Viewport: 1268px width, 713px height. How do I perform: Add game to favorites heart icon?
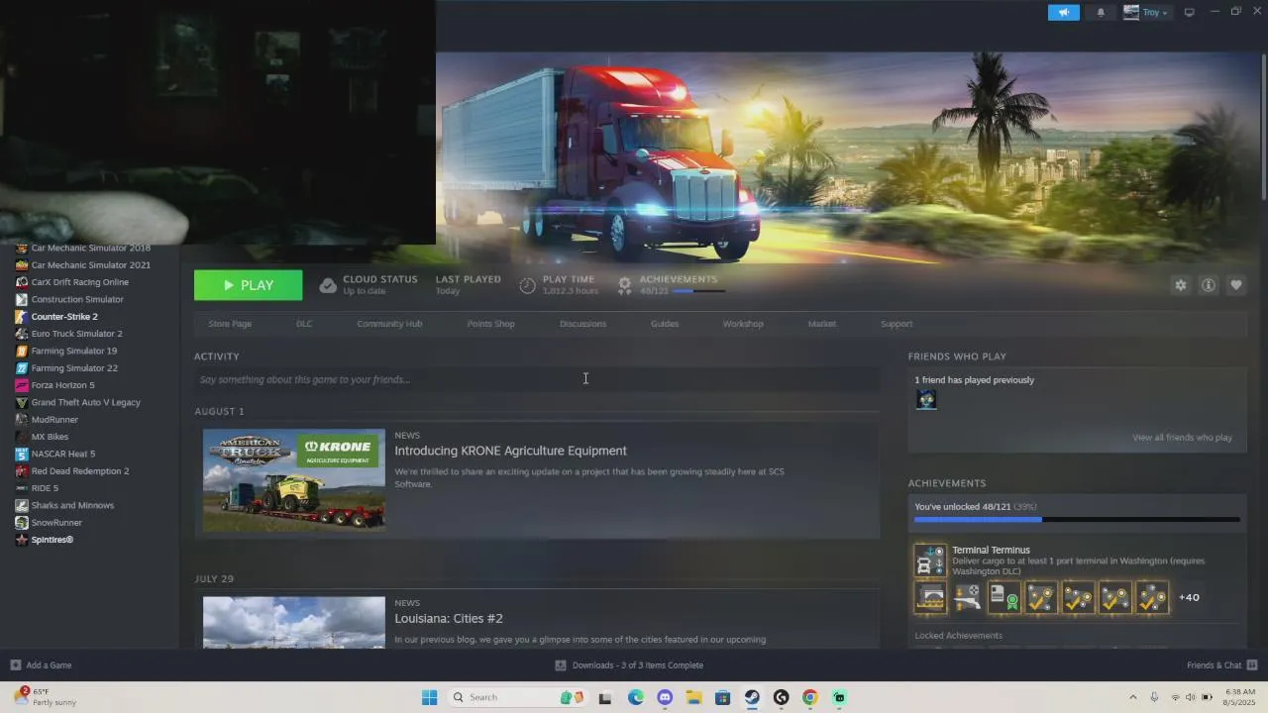pyautogui.click(x=1236, y=285)
